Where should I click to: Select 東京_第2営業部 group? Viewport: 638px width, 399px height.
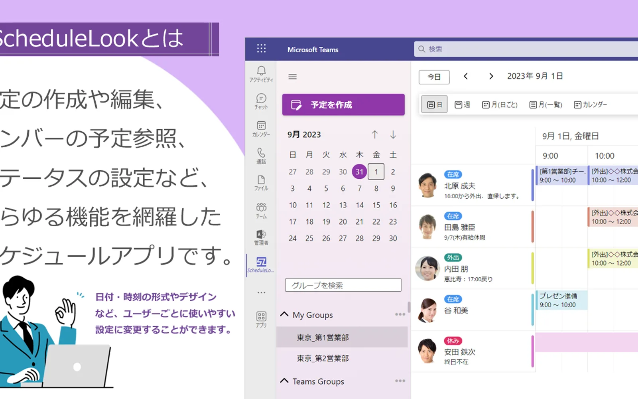click(x=342, y=358)
